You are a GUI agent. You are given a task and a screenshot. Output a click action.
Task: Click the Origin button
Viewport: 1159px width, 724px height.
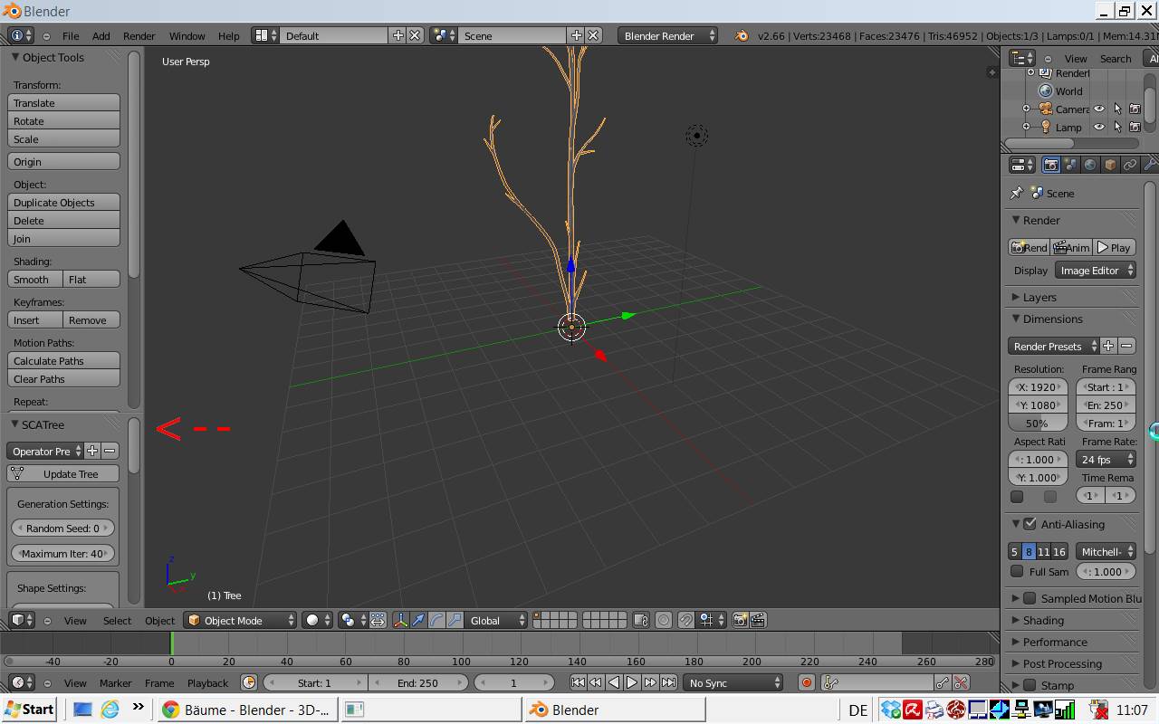pyautogui.click(x=63, y=162)
